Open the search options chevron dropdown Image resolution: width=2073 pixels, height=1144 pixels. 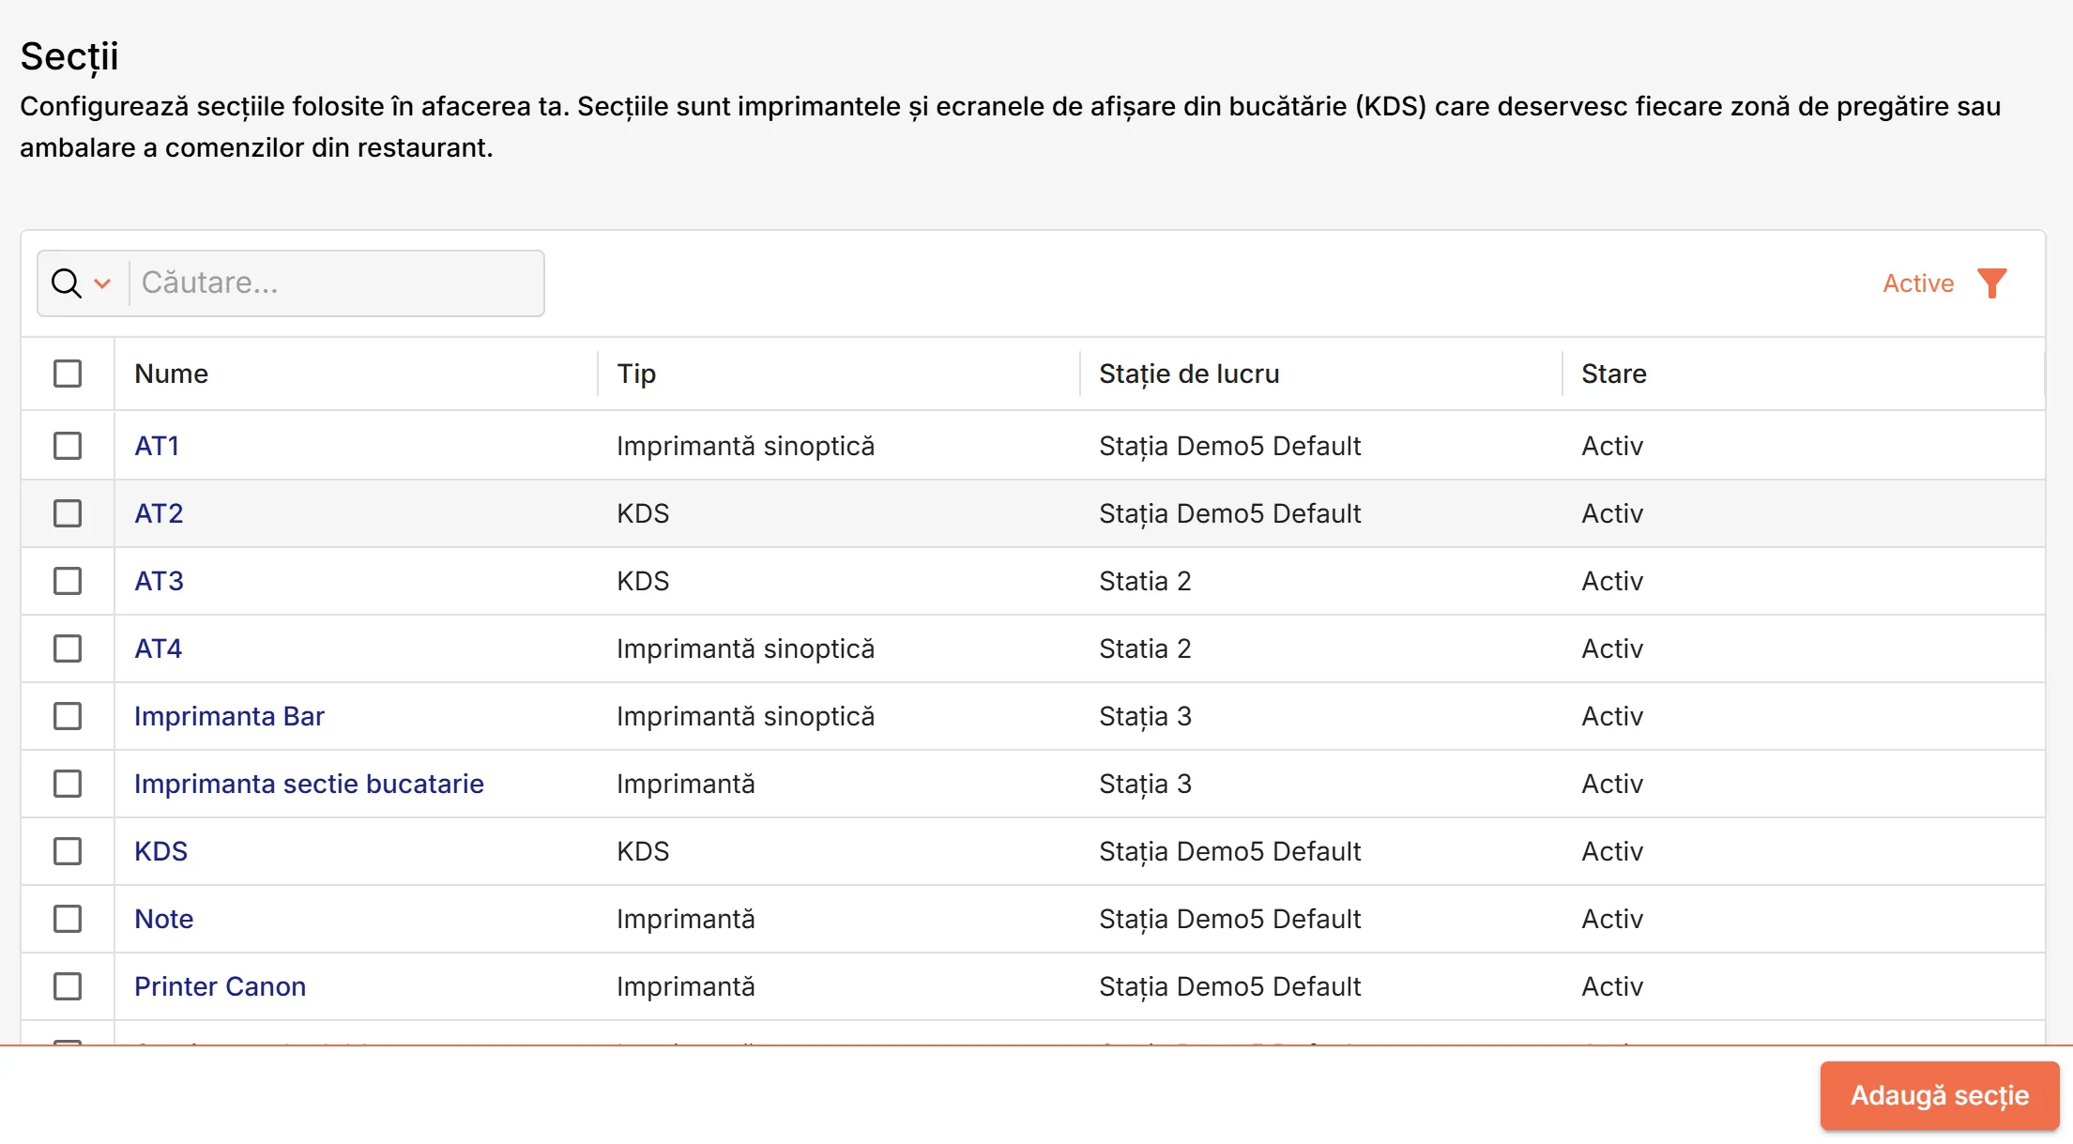click(103, 283)
